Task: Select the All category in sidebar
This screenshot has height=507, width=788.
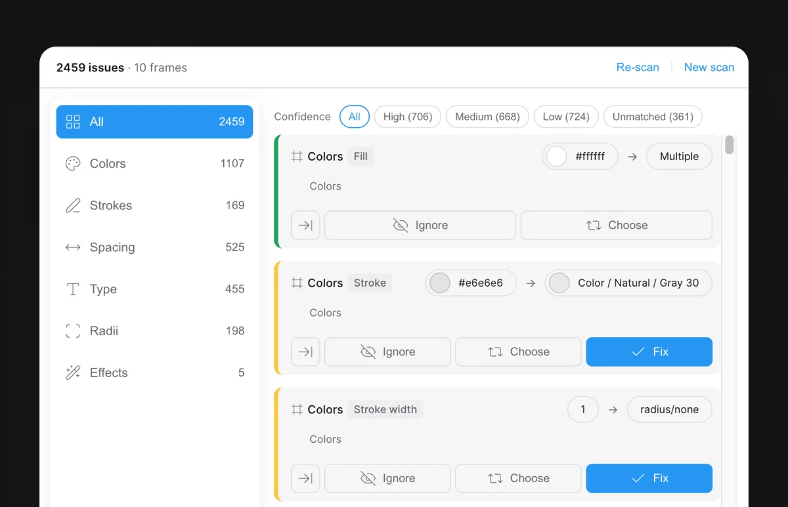Action: 154,121
